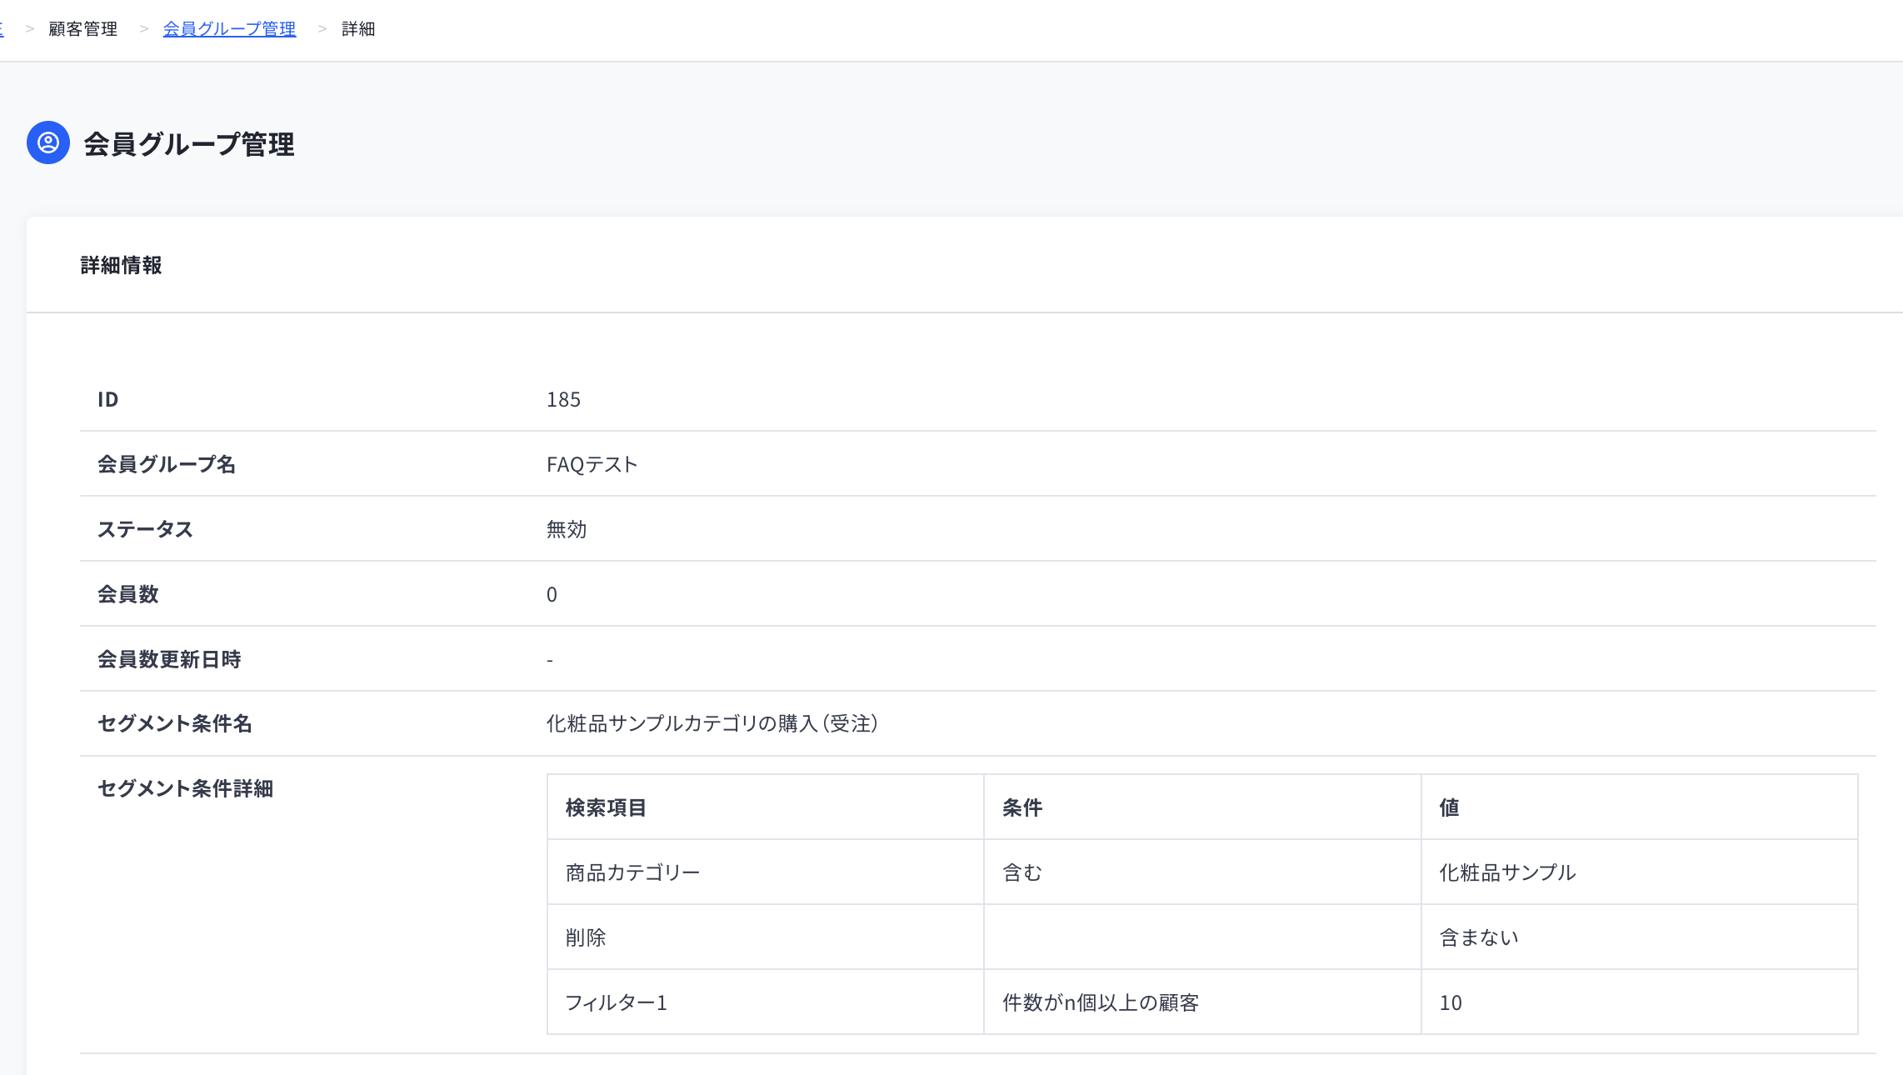This screenshot has width=1903, height=1075.
Task: Click the partially visible first breadcrumb link
Action: (2, 29)
